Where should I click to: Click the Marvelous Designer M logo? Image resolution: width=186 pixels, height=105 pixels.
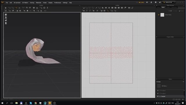click(2, 2)
